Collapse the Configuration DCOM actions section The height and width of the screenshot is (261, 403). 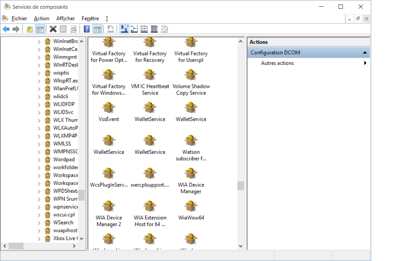365,53
